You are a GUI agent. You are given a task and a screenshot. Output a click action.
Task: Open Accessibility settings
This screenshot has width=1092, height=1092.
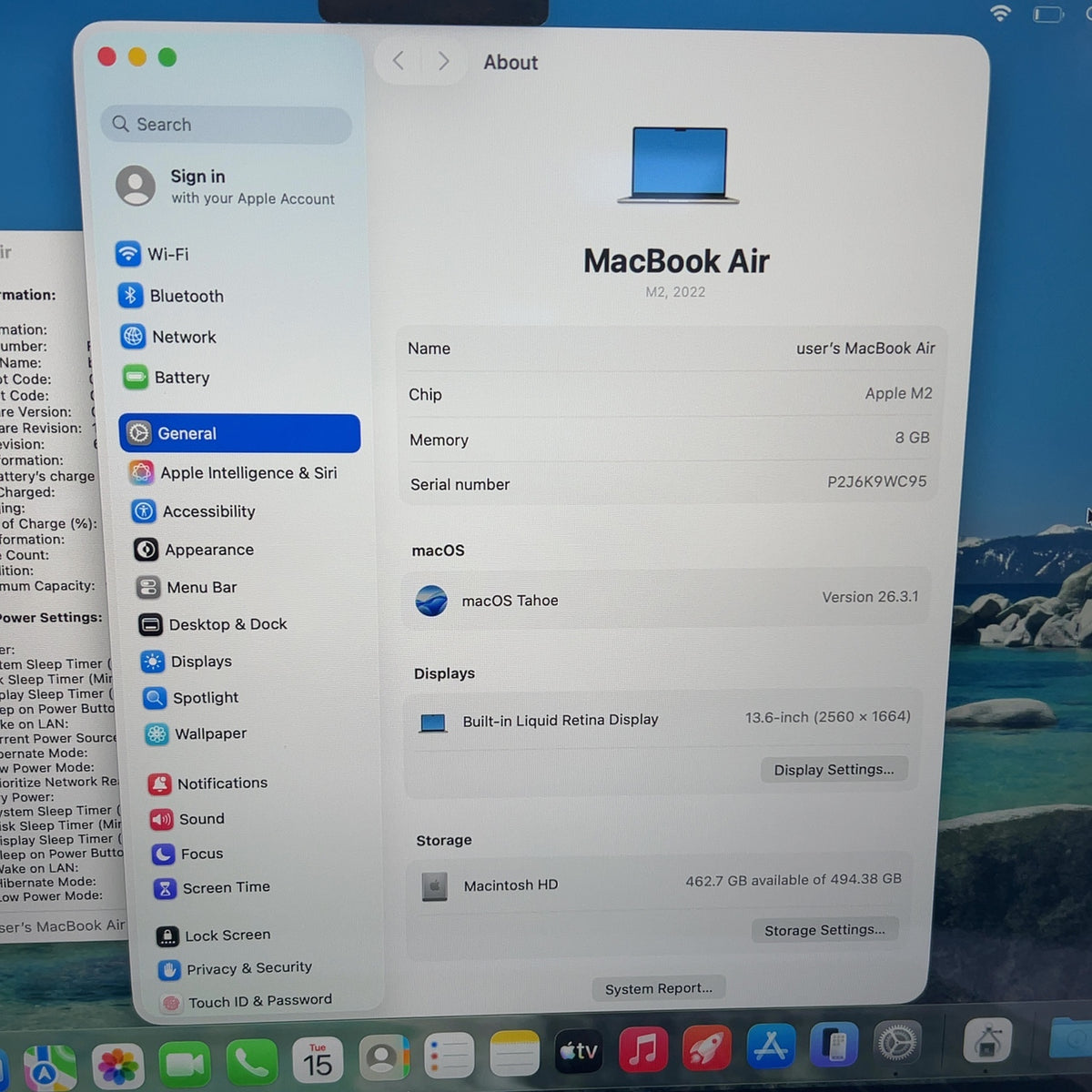[194, 511]
